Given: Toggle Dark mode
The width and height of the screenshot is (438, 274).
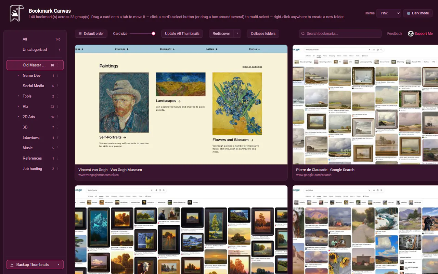Looking at the screenshot, I should [418, 13].
